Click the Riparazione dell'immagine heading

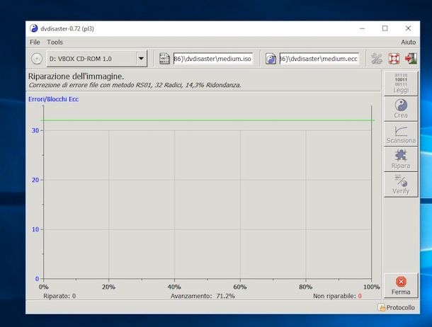76,76
